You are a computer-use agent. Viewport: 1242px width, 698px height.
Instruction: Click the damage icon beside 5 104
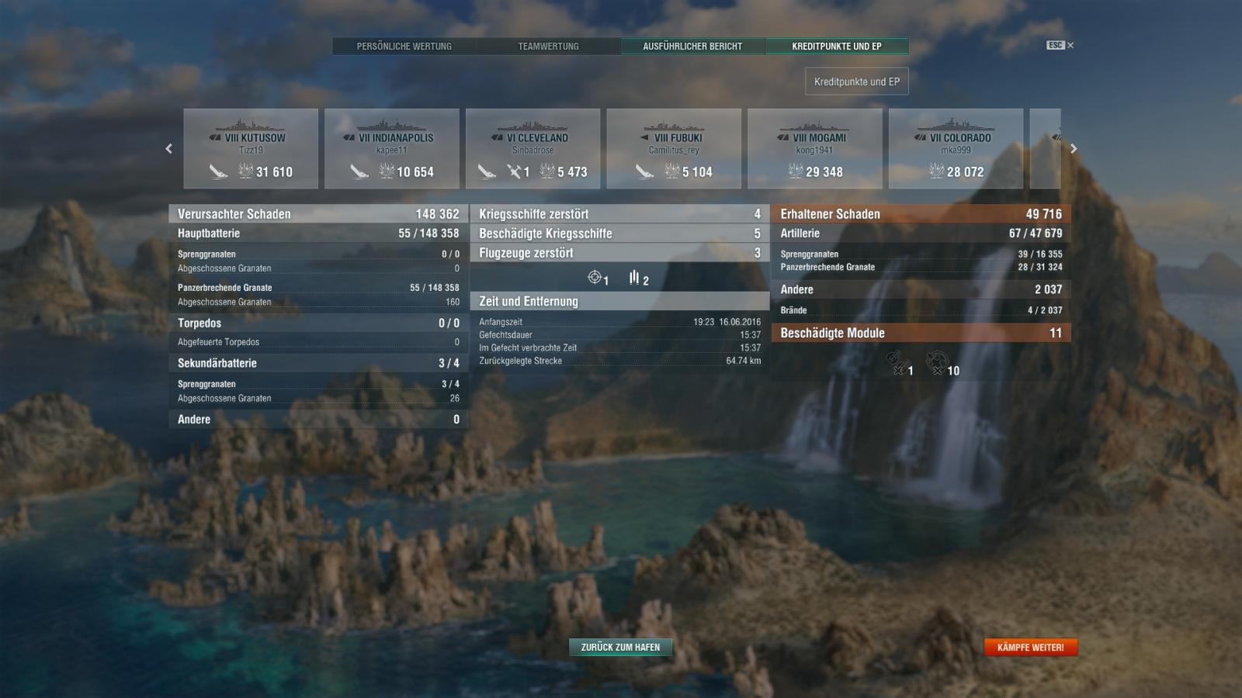pos(672,171)
